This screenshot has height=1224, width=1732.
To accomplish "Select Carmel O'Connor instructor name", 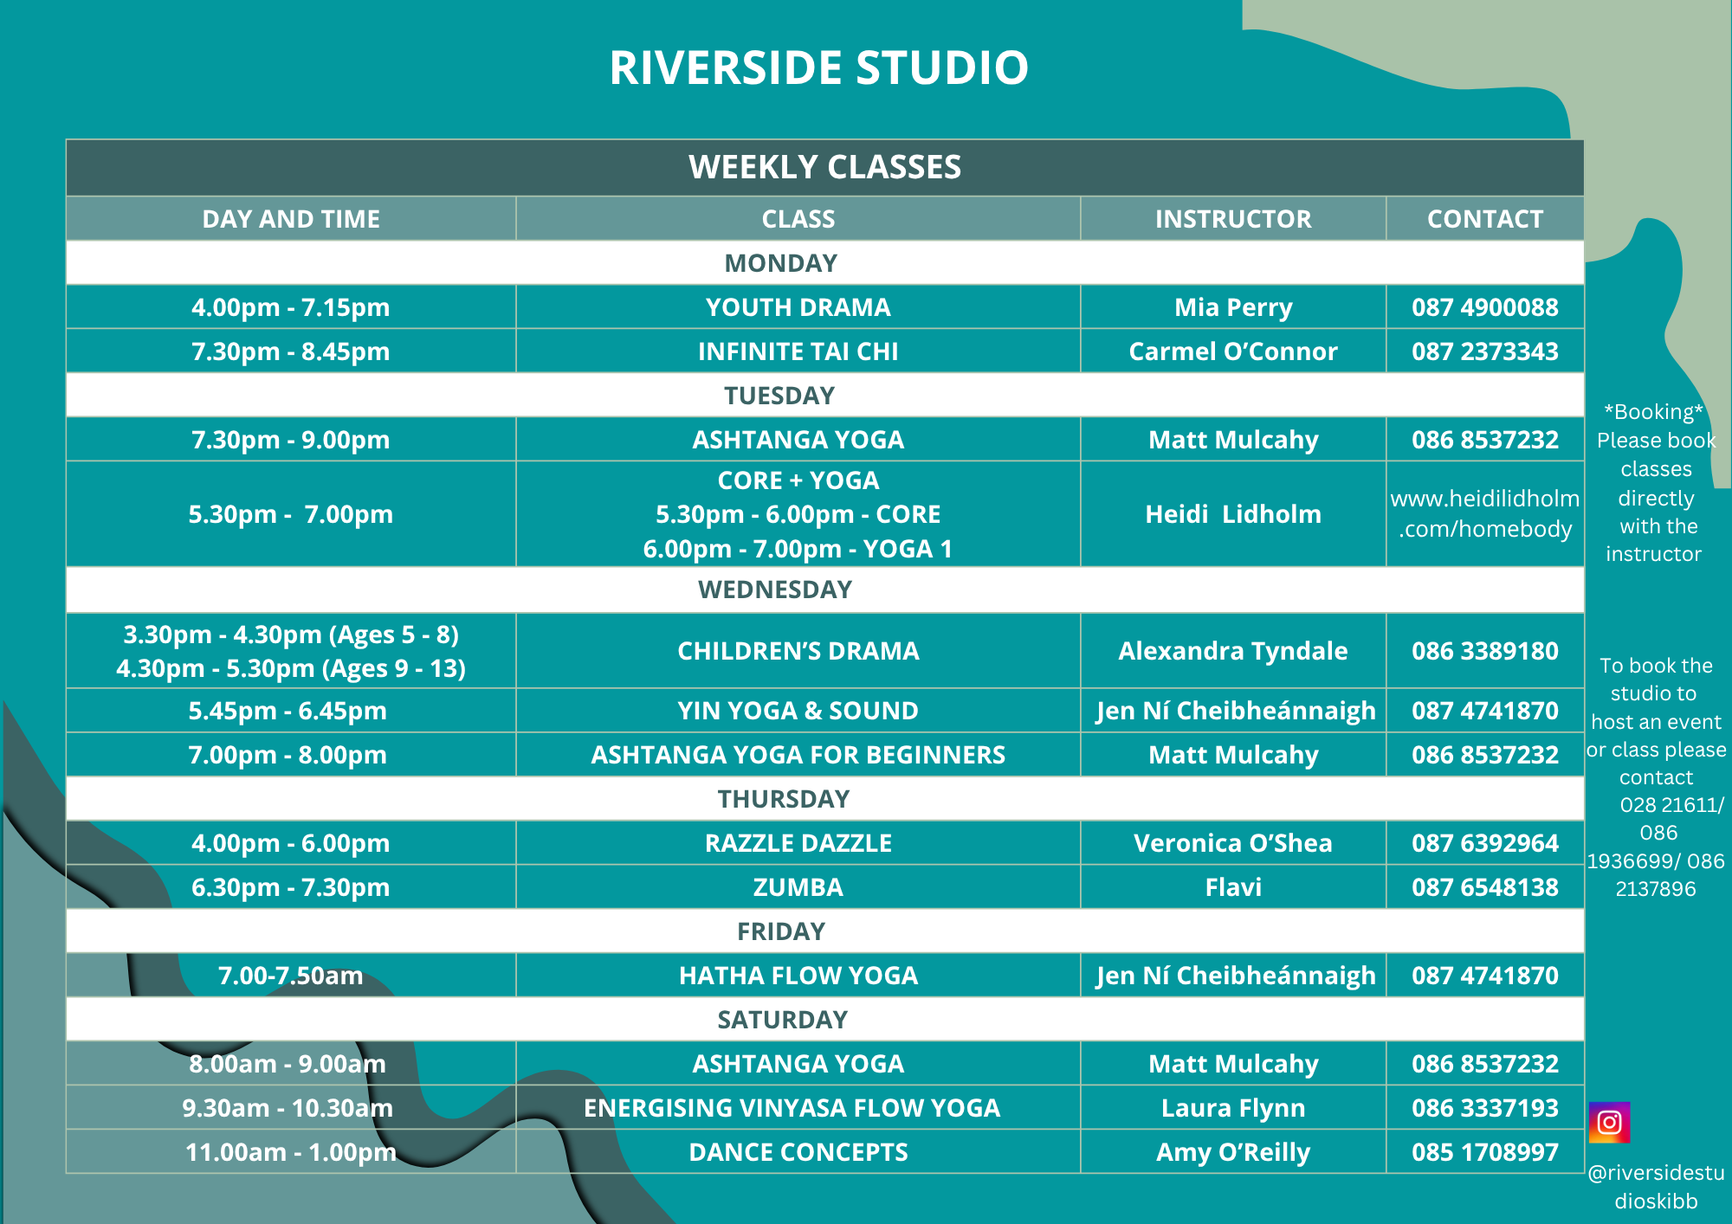I will pyautogui.click(x=1232, y=351).
